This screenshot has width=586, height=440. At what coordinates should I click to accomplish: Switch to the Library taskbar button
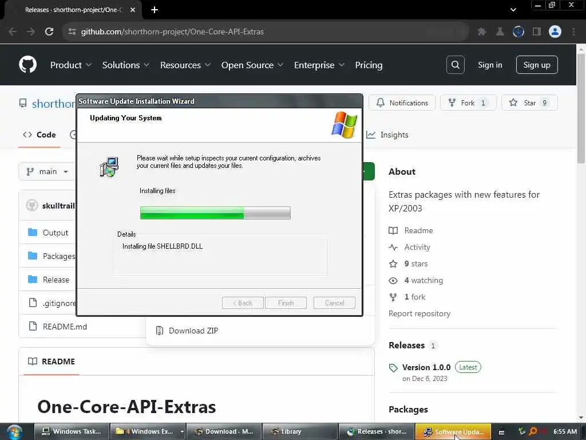click(x=300, y=432)
